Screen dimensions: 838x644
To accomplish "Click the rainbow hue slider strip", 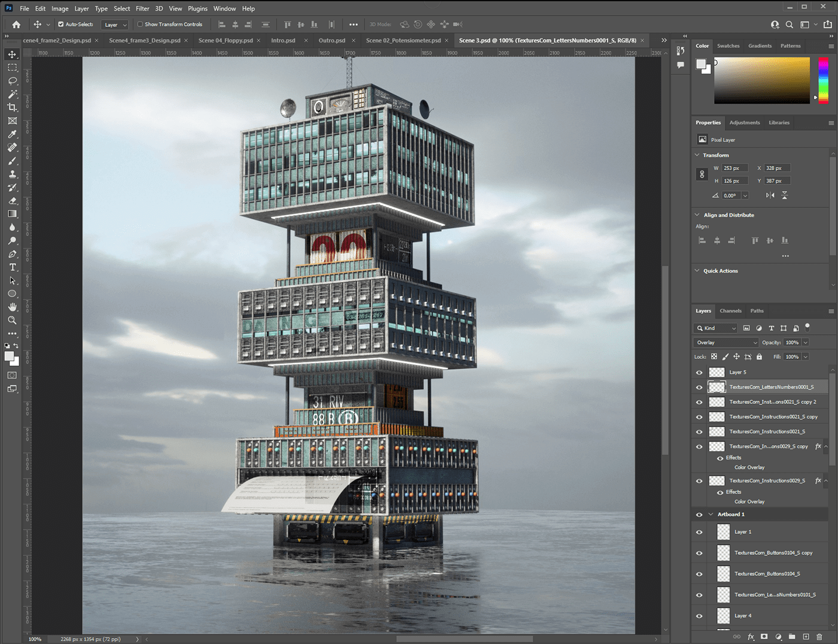I will [824, 80].
